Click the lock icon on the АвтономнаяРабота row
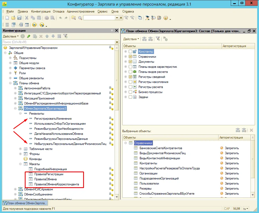The image size is (259, 213). [111, 88]
